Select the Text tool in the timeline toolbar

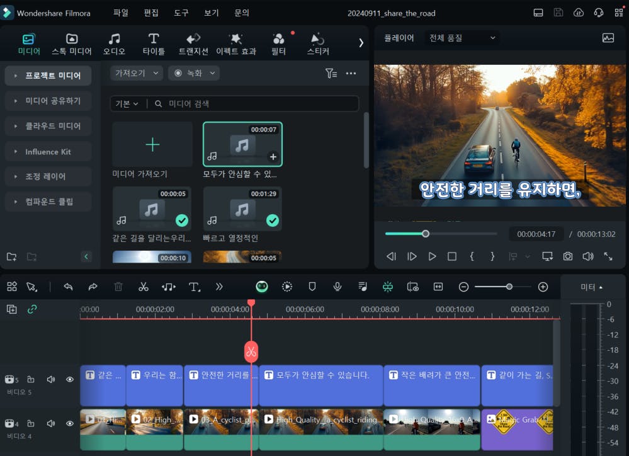coord(194,287)
